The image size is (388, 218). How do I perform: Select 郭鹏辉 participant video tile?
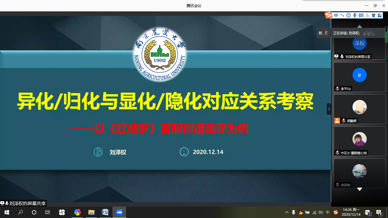pyautogui.click(x=359, y=109)
